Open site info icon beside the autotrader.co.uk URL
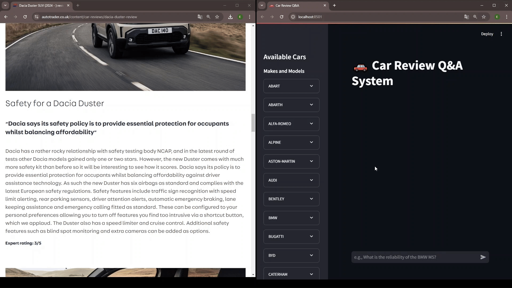The height and width of the screenshot is (288, 512). [37, 17]
